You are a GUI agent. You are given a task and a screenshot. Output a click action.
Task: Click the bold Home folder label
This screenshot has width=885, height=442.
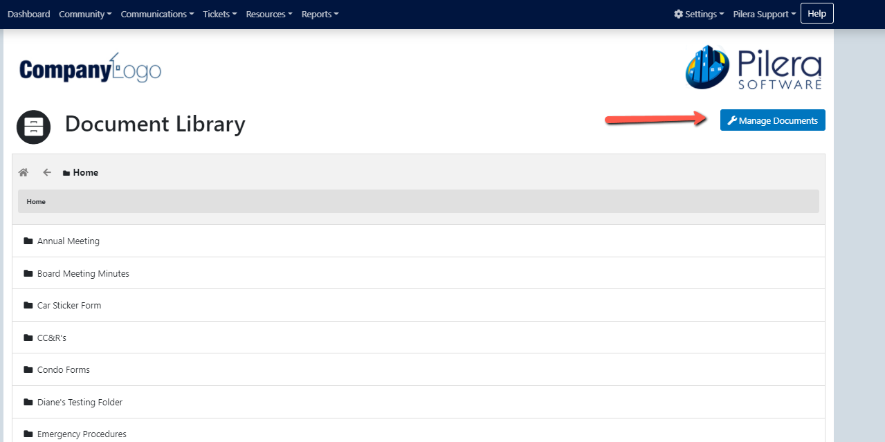pyautogui.click(x=85, y=172)
